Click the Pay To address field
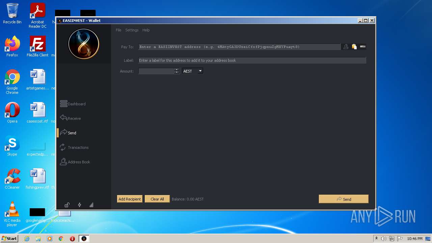 [239, 47]
